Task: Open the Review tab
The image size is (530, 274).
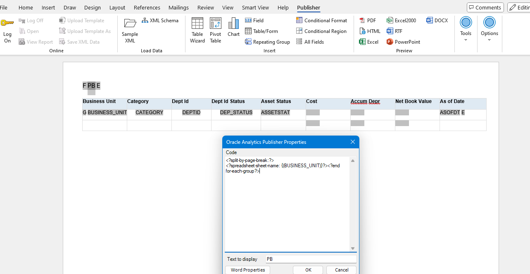Action: point(206,7)
